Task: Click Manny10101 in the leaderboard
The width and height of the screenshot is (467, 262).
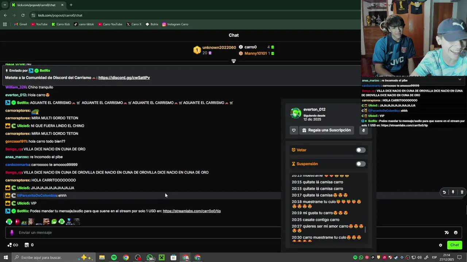Action: point(256,53)
